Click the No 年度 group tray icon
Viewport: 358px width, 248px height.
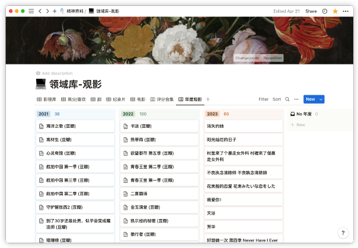(292, 114)
